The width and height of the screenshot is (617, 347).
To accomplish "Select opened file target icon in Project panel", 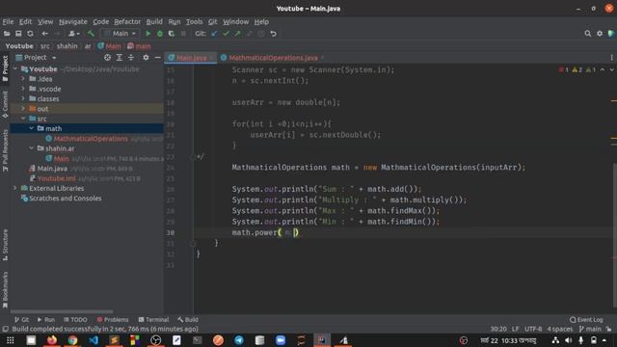I will pos(107,58).
